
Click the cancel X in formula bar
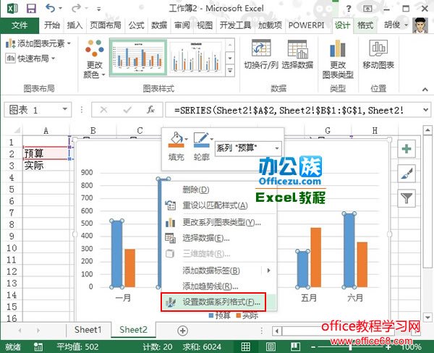(x=103, y=110)
